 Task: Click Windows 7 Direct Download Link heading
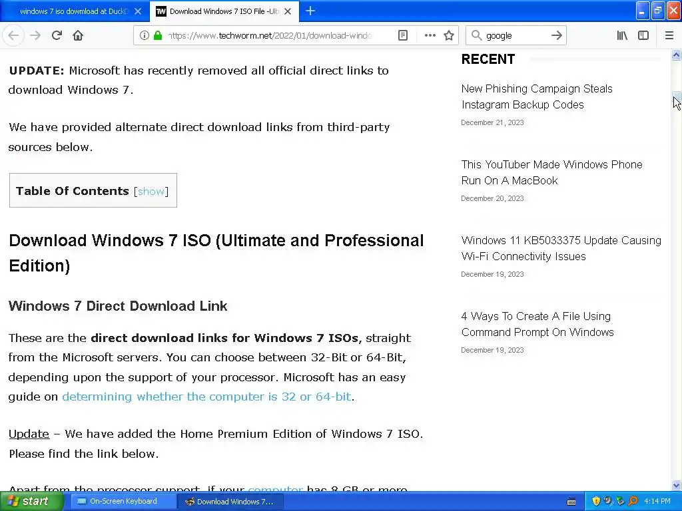click(x=118, y=306)
